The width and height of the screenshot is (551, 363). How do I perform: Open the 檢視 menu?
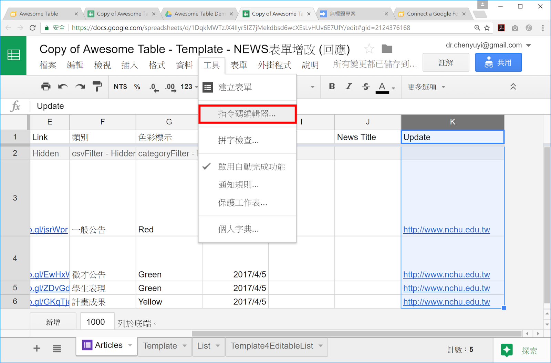click(102, 65)
